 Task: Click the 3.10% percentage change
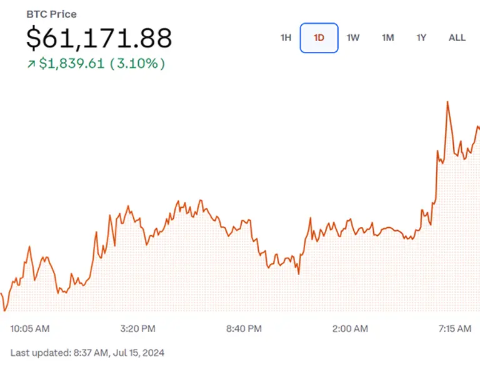[x=137, y=64]
